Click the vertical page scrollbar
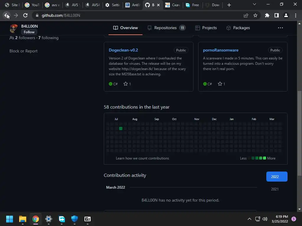302x226 pixels. tap(299, 133)
